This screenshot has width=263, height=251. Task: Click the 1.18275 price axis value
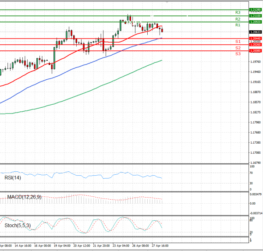[256, 112]
